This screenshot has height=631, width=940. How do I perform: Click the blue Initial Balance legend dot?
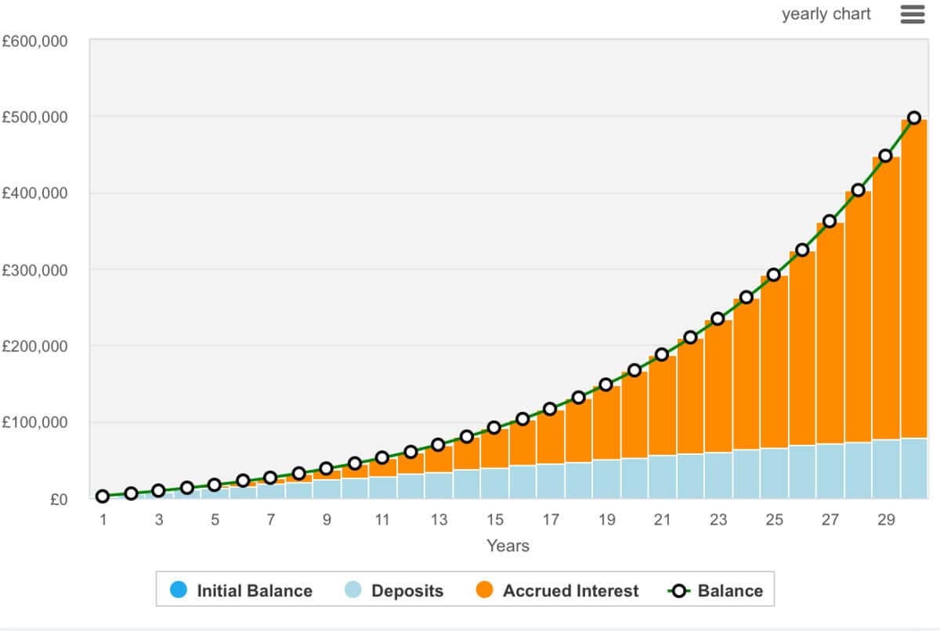pos(179,591)
